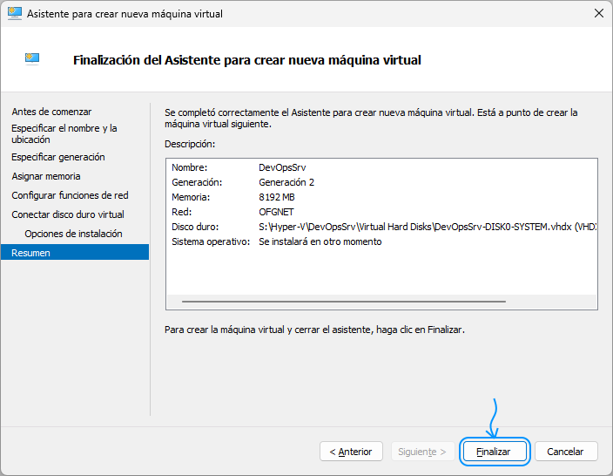This screenshot has height=476, width=613.
Task: Go back with the Anterior button
Action: click(x=351, y=452)
